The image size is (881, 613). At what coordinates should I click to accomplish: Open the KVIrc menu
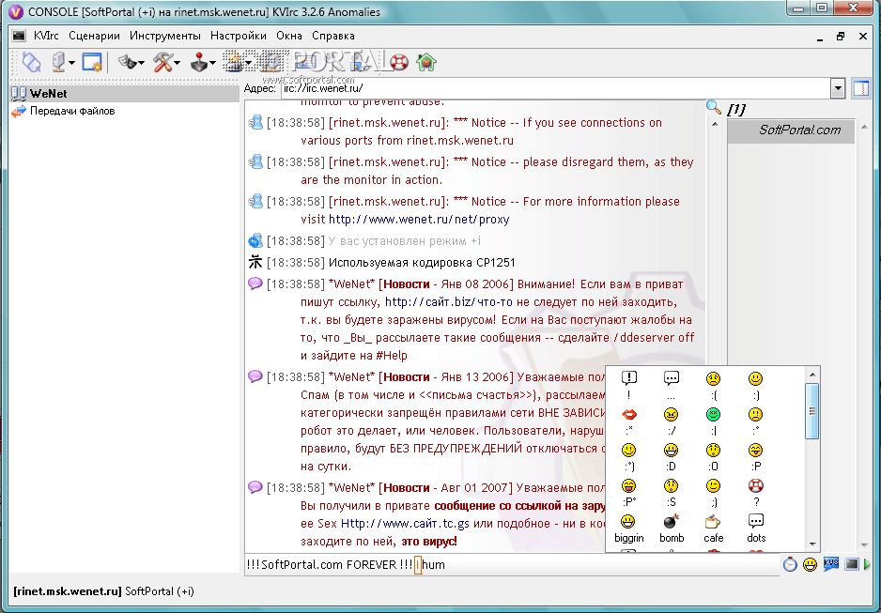point(46,36)
